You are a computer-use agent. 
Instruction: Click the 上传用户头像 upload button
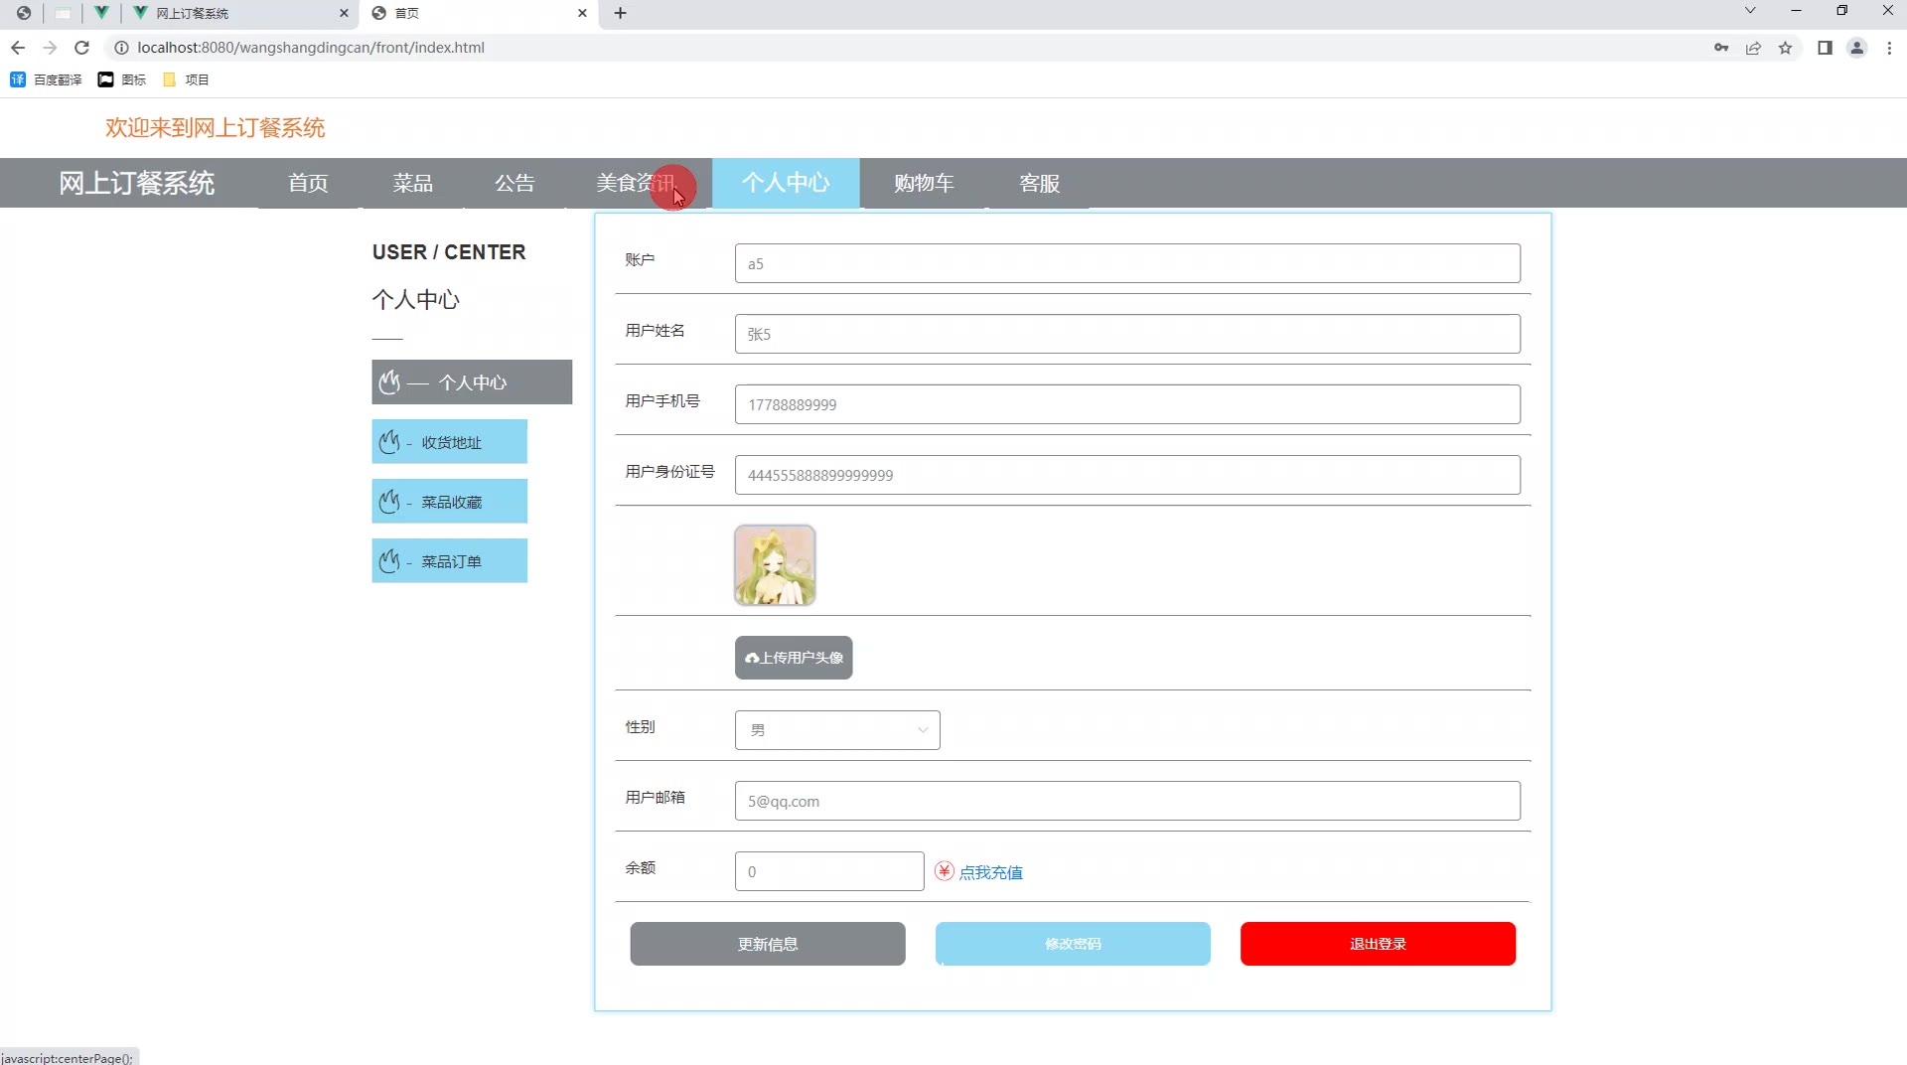(794, 658)
